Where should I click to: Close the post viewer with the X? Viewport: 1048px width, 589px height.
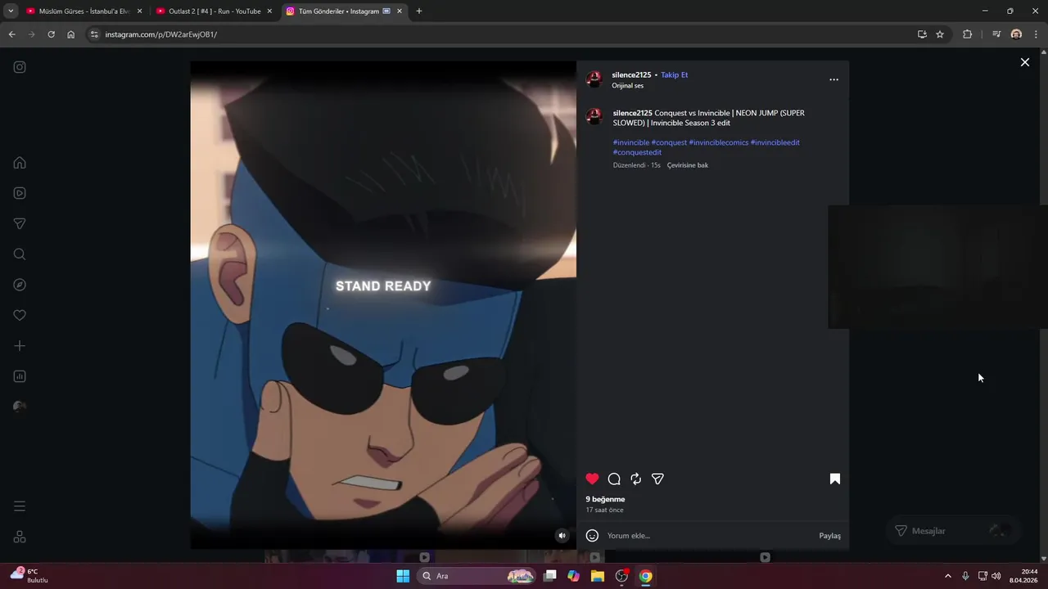click(1024, 62)
